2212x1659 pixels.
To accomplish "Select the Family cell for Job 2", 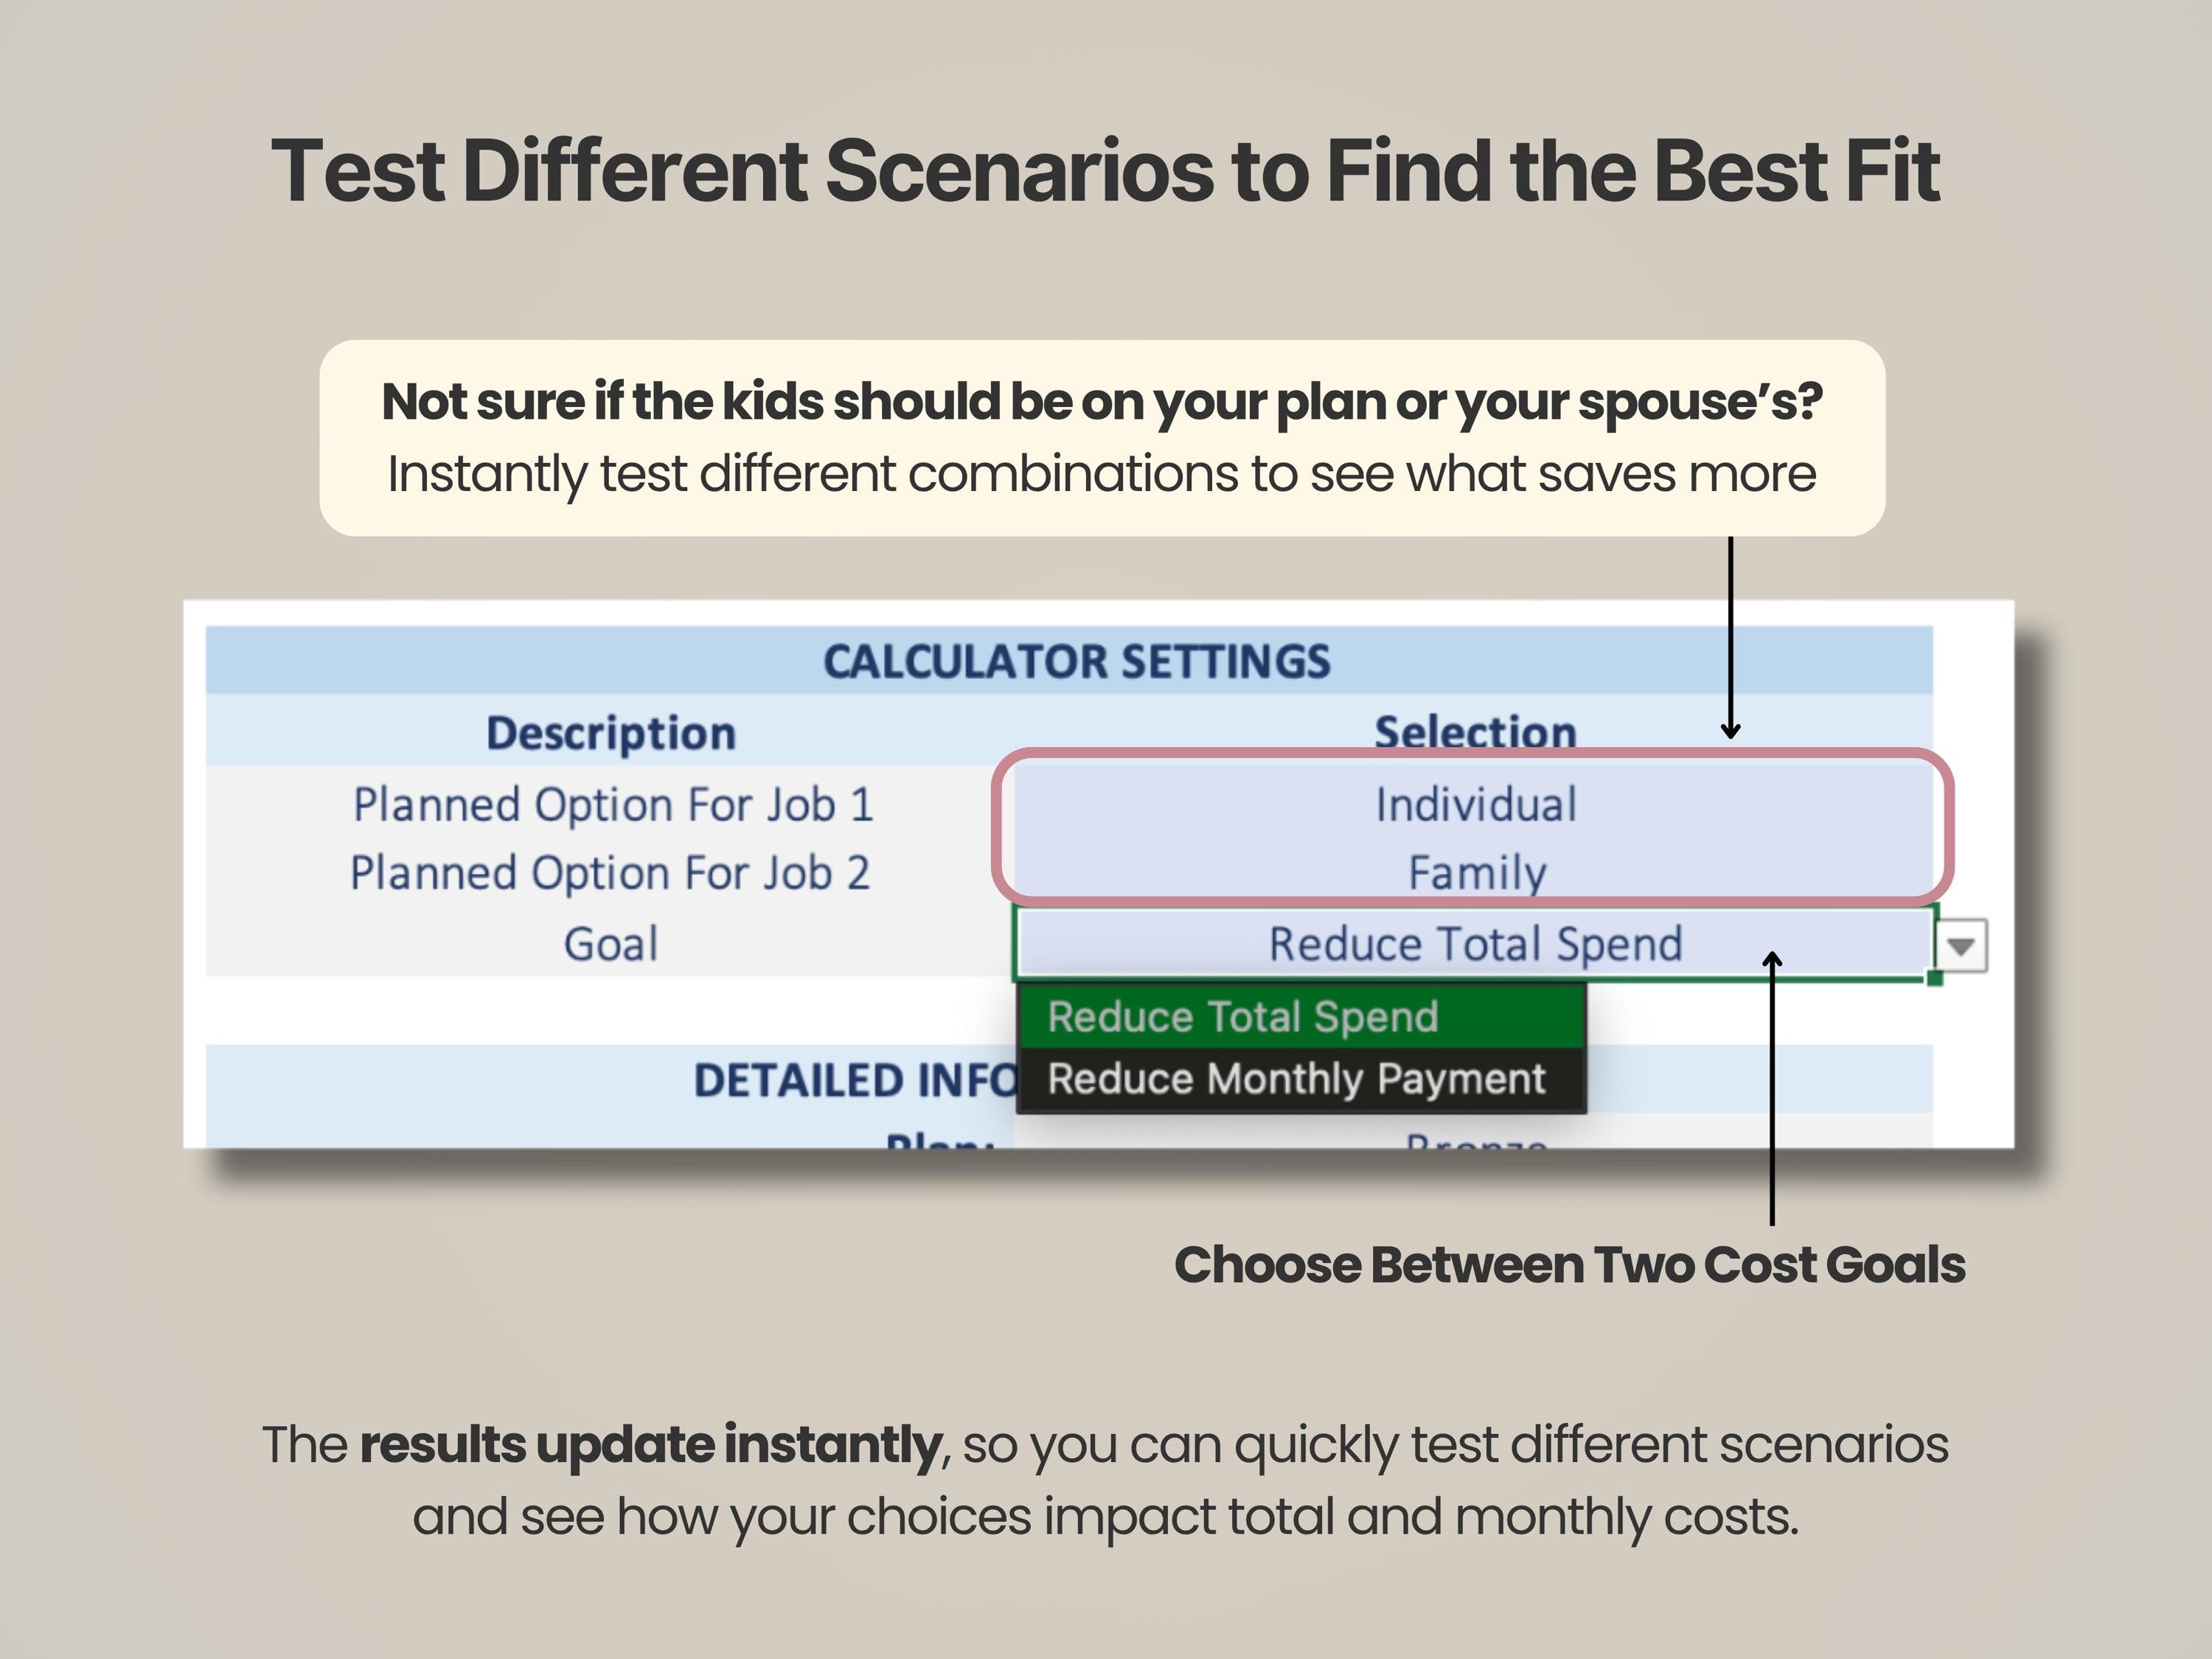I will click(1476, 873).
